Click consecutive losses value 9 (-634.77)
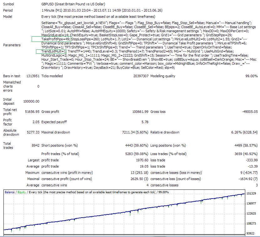260x237 pixels. click(249, 173)
